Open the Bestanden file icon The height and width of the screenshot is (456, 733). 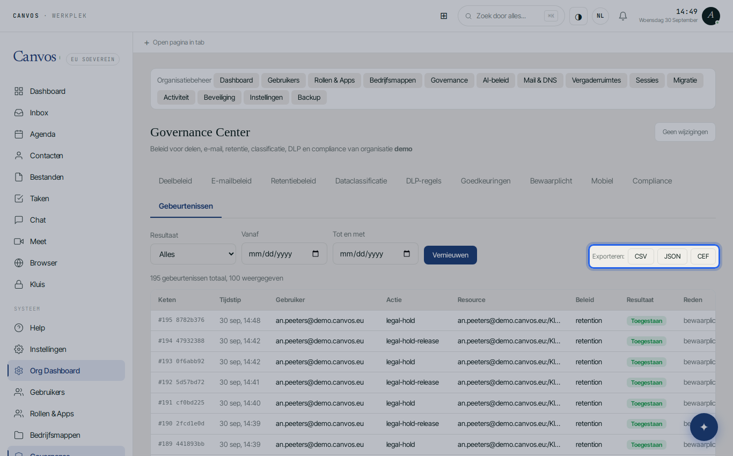coord(19,177)
